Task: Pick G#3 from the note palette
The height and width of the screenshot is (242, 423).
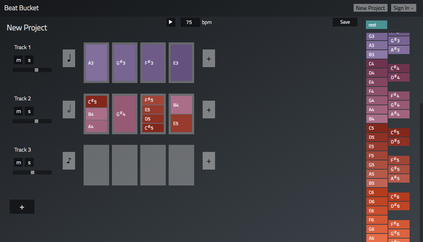Action: (x=399, y=41)
